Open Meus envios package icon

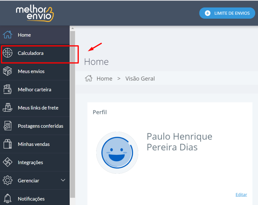(x=8, y=71)
